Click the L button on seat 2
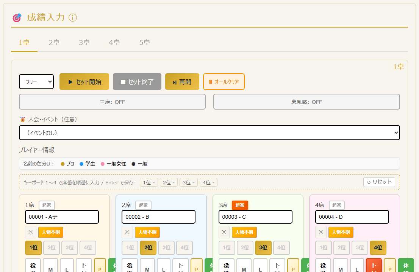The width and height of the screenshot is (419, 272). (164, 265)
